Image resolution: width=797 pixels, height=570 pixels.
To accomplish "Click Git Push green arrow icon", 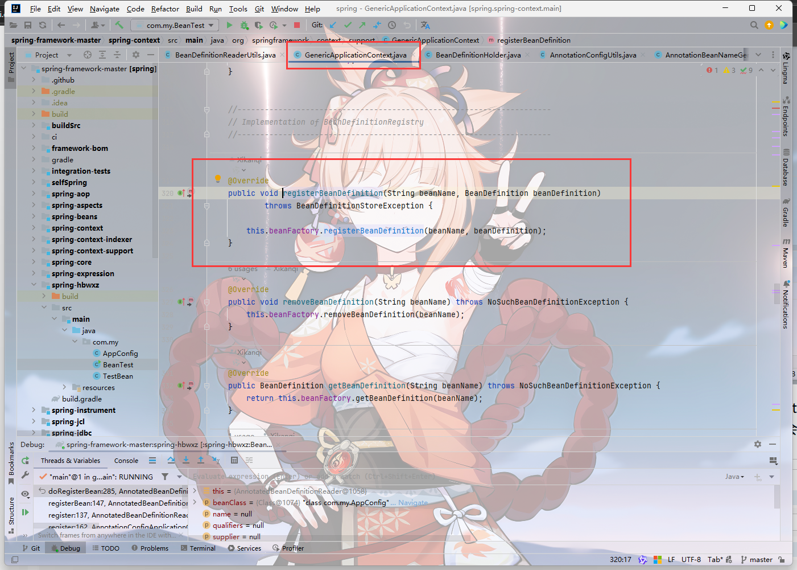I will (x=362, y=25).
